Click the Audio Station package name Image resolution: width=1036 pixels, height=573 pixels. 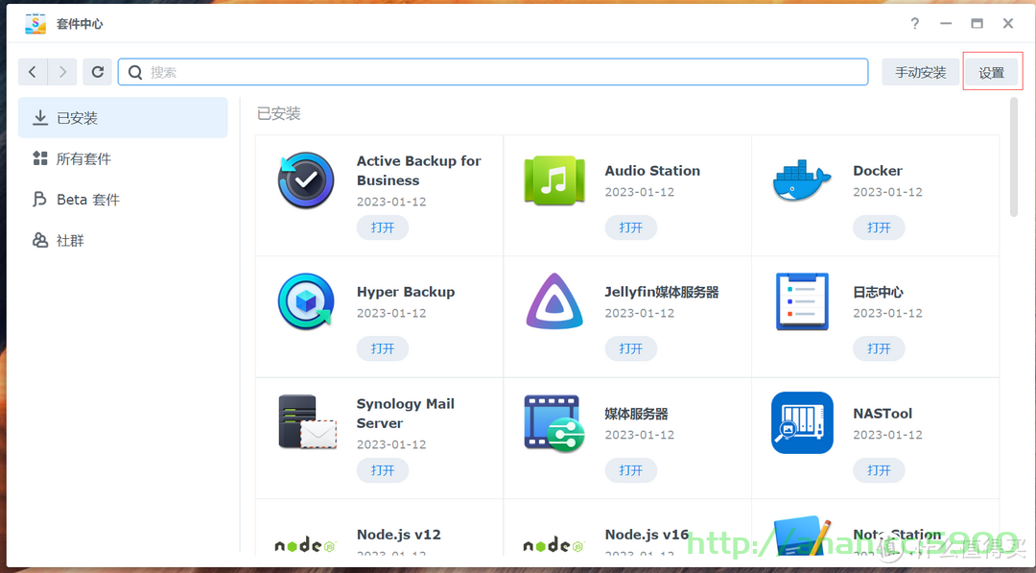click(x=652, y=171)
